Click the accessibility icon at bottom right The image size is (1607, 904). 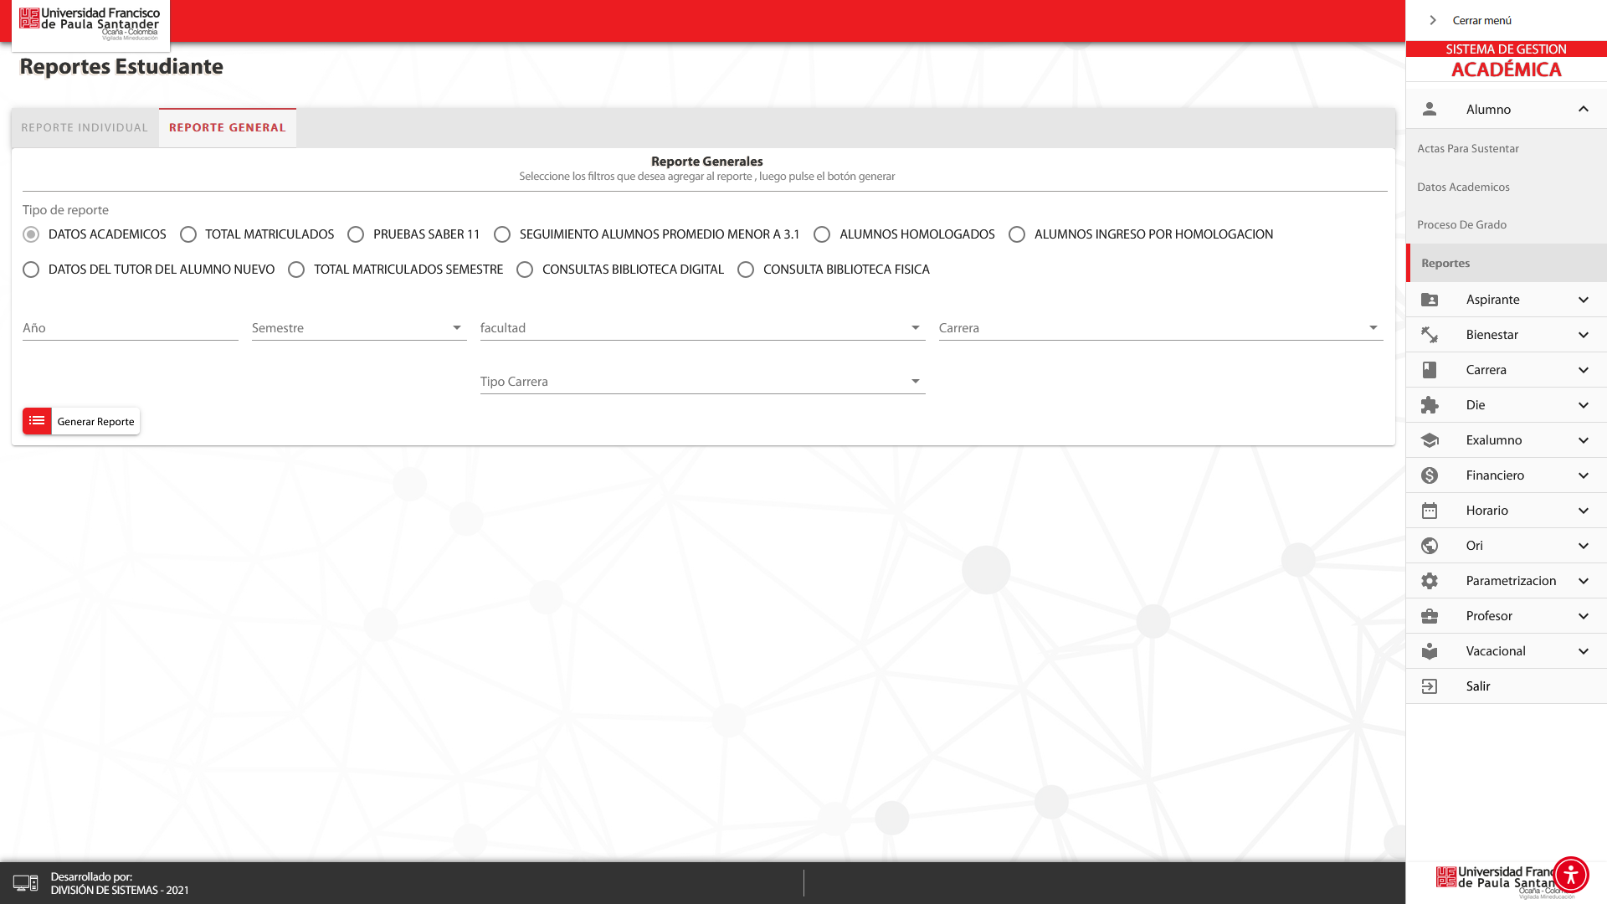coord(1570,875)
